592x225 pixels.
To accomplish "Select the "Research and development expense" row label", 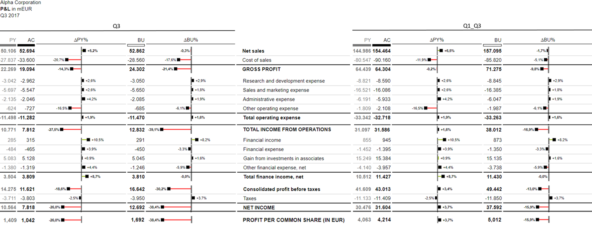I will tap(284, 81).
